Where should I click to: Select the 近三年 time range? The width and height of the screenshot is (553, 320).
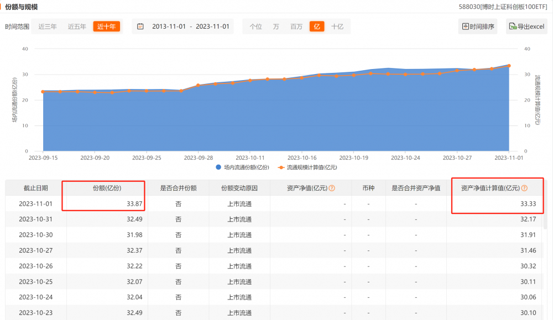(x=48, y=27)
